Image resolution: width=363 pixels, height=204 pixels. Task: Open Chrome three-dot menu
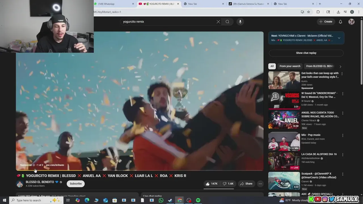(358, 12)
